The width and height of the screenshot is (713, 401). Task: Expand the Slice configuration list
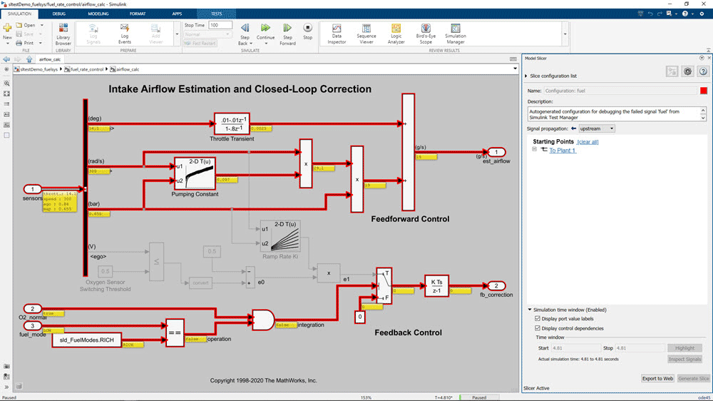pyautogui.click(x=527, y=76)
